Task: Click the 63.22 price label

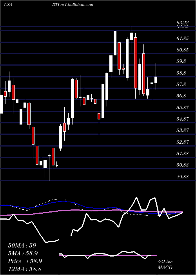Action: click(x=183, y=23)
